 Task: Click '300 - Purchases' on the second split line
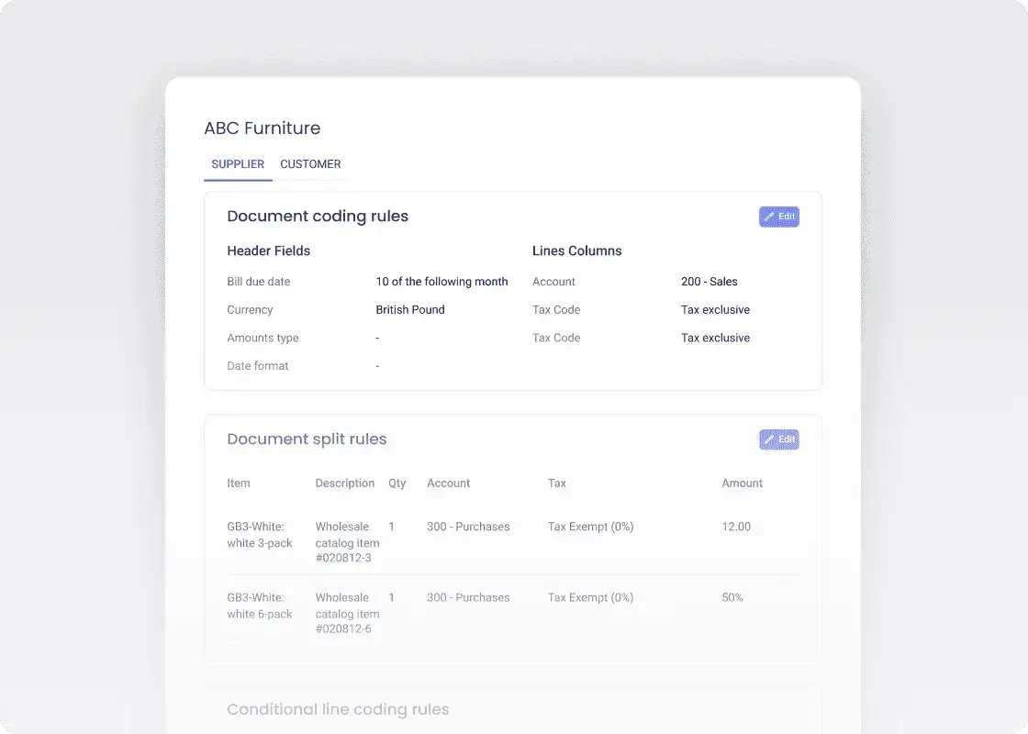point(468,597)
